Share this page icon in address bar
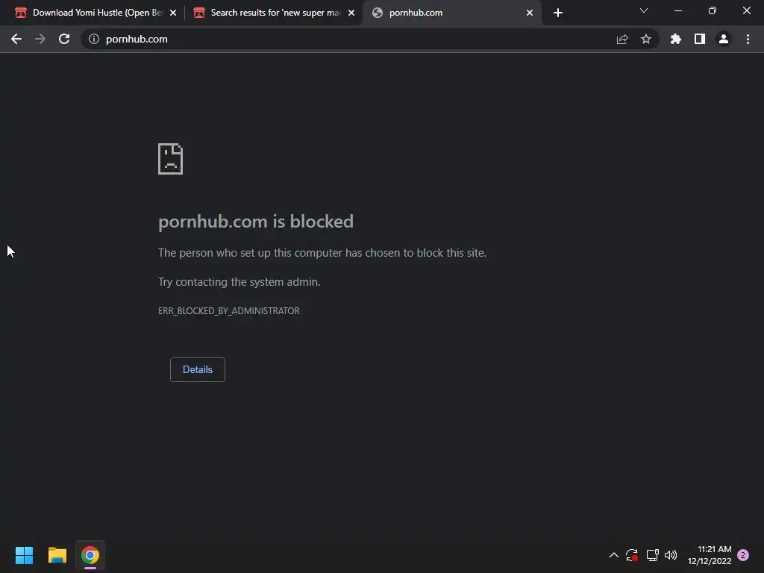Viewport: 764px width, 573px height. (x=622, y=39)
